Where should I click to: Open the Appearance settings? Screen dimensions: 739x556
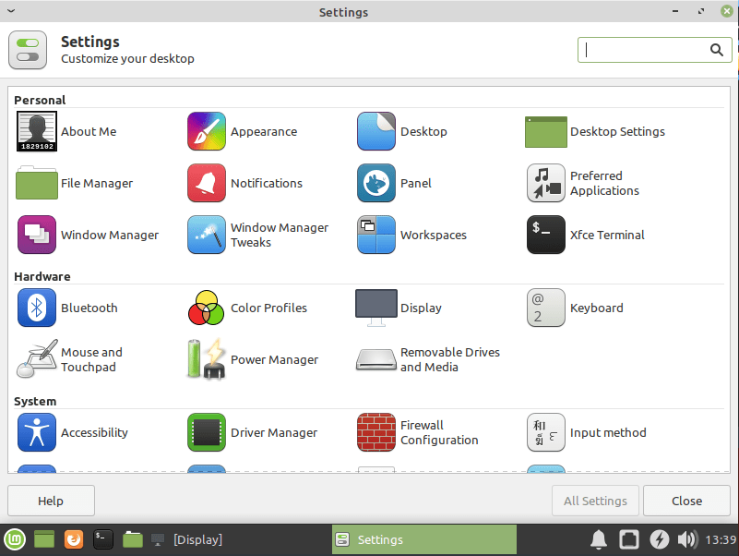pyautogui.click(x=206, y=131)
